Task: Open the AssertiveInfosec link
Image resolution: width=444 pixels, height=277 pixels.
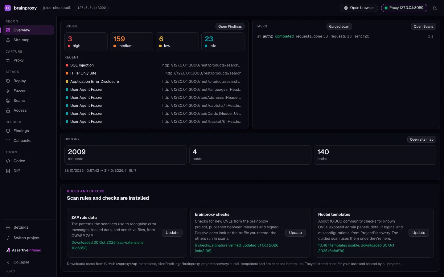Action: (24, 250)
